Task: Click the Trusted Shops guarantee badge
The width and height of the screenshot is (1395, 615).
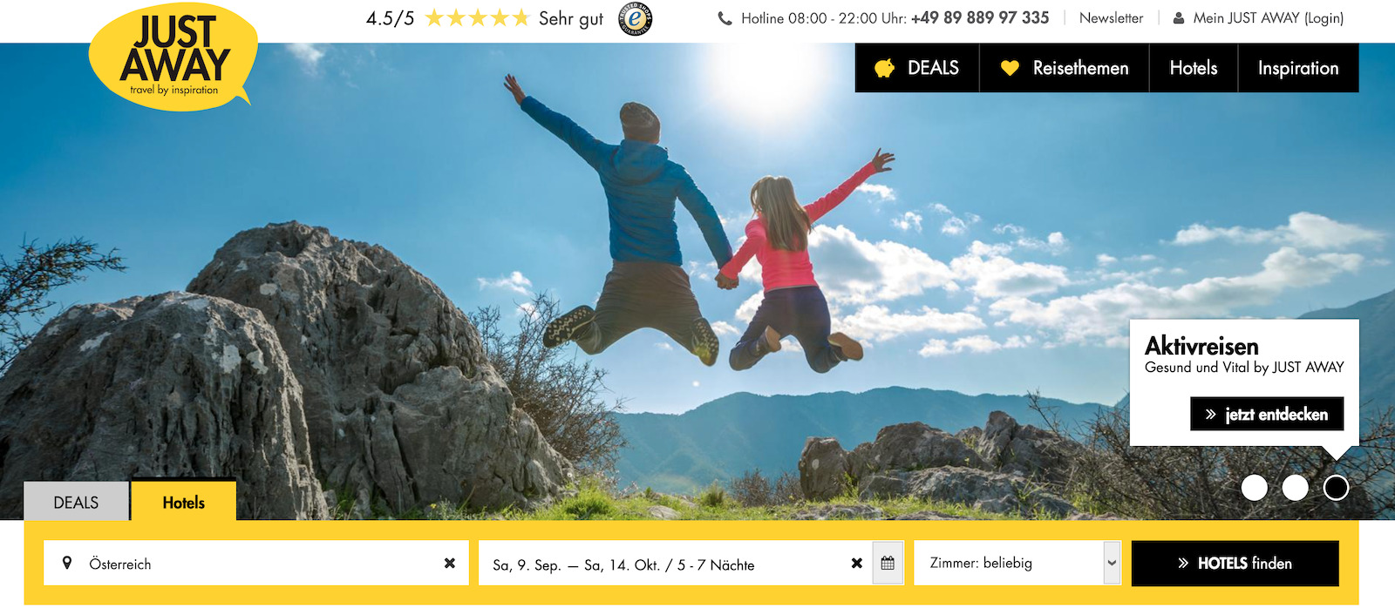Action: click(x=635, y=18)
